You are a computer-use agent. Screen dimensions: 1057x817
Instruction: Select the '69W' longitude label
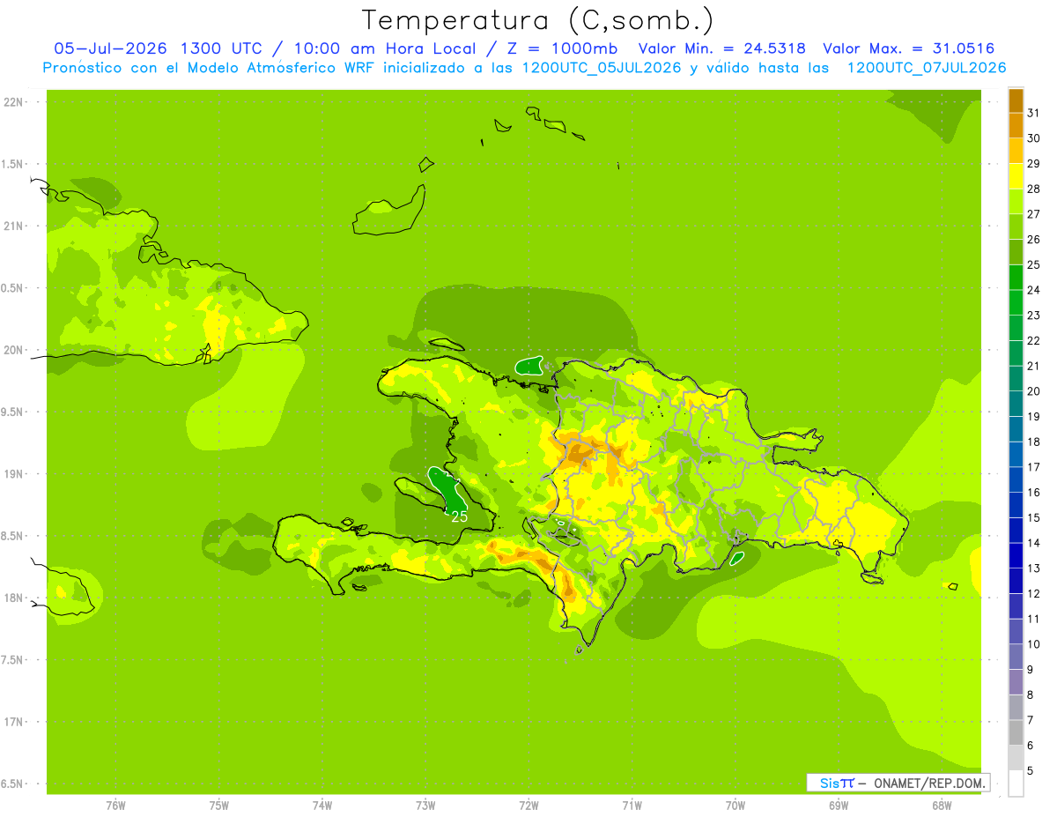(x=839, y=806)
